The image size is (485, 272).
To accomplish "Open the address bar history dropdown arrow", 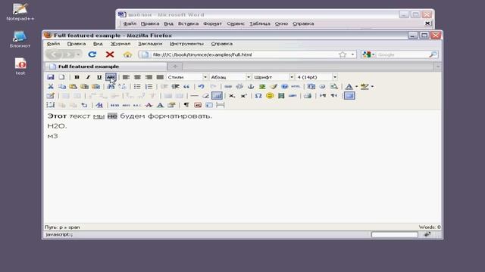I will (352, 54).
